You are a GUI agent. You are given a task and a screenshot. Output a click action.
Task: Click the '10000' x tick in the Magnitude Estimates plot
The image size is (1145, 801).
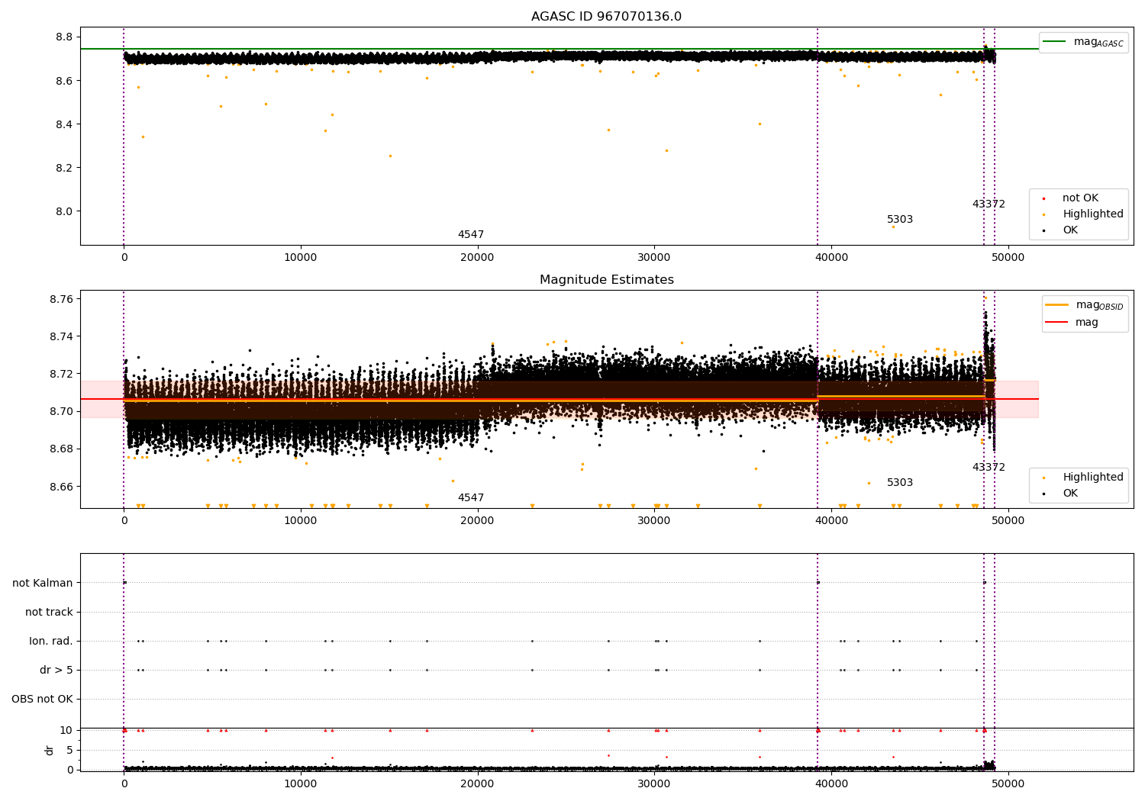(x=301, y=521)
